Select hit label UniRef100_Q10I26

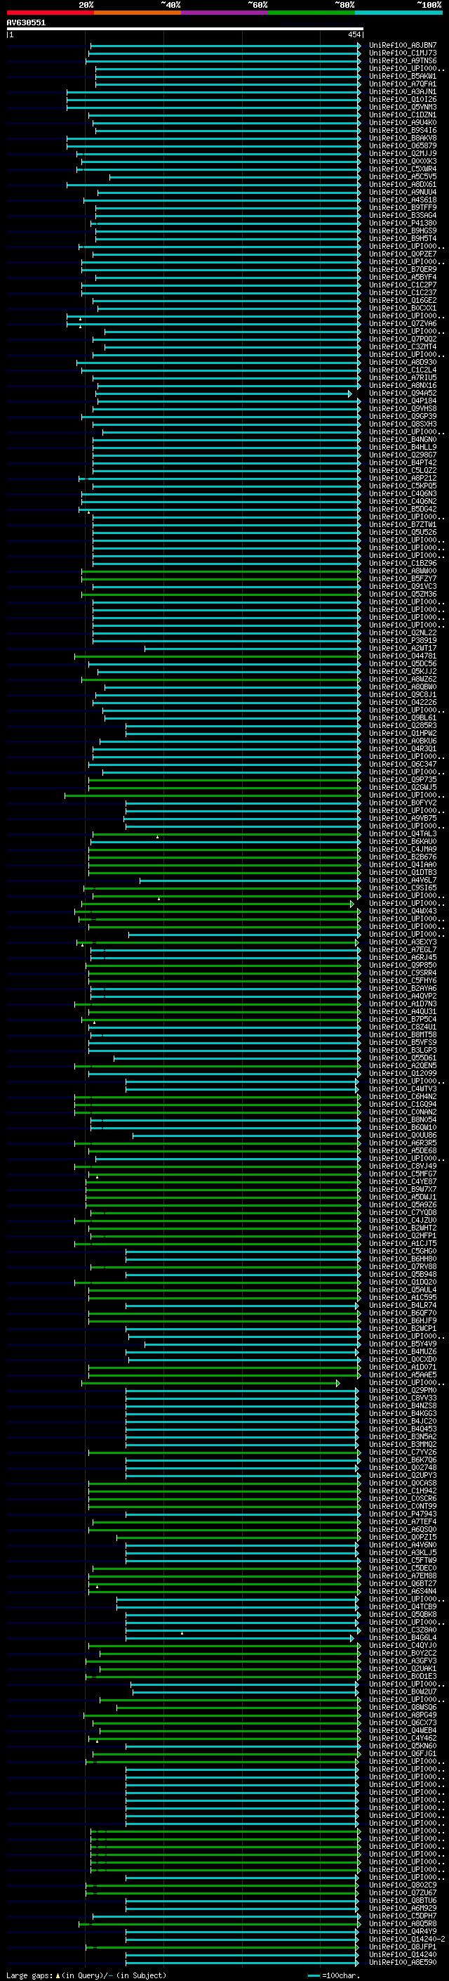(x=403, y=99)
